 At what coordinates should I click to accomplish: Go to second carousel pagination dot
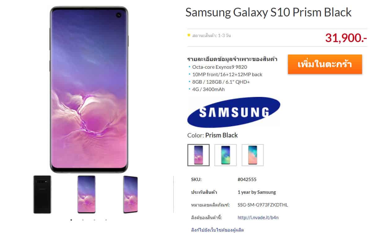(x=83, y=220)
